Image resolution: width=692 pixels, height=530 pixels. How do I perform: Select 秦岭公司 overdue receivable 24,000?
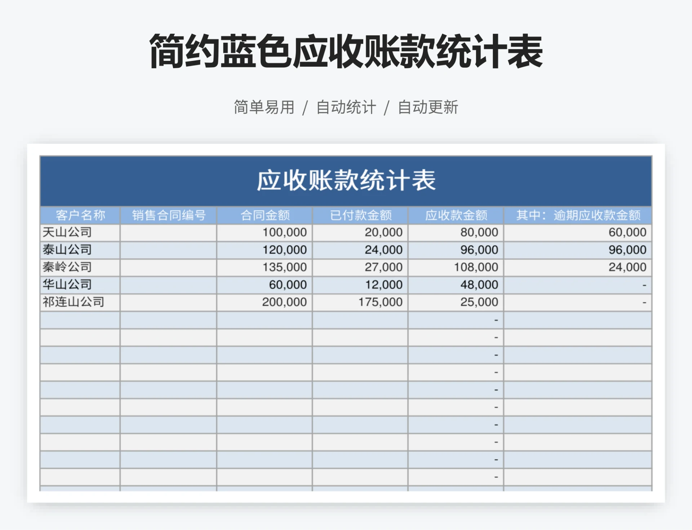tap(629, 267)
